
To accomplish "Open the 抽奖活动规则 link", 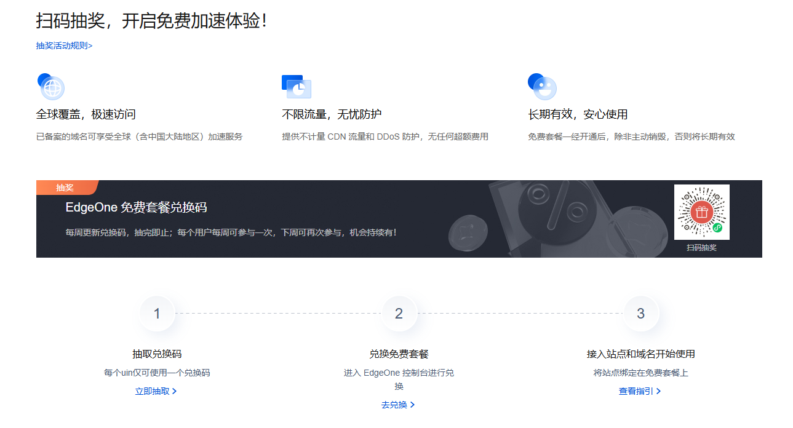I will click(x=64, y=46).
